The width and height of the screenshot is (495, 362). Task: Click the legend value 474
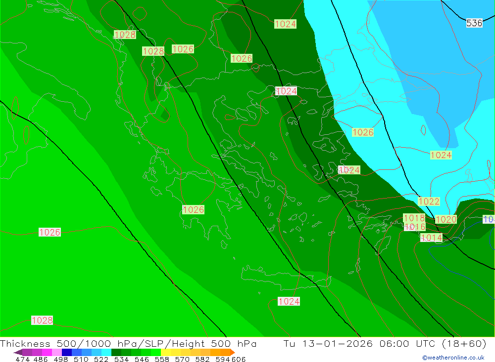coord(22,359)
